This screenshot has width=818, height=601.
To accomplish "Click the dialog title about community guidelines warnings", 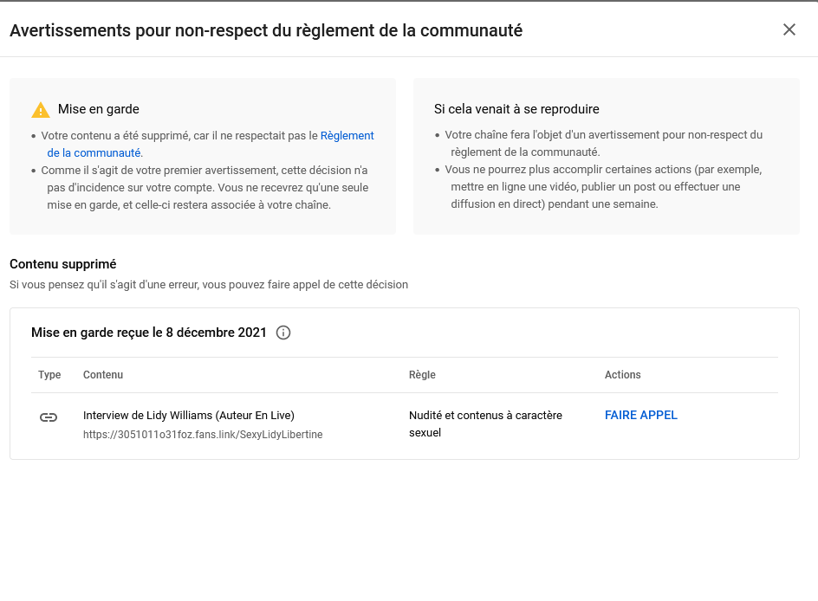I will 266,30.
